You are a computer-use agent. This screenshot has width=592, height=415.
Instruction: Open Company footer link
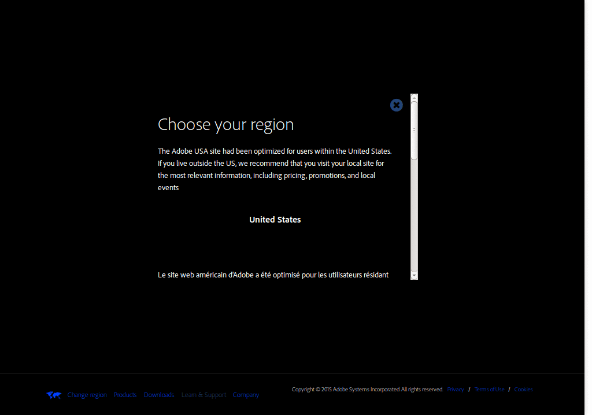click(x=246, y=395)
